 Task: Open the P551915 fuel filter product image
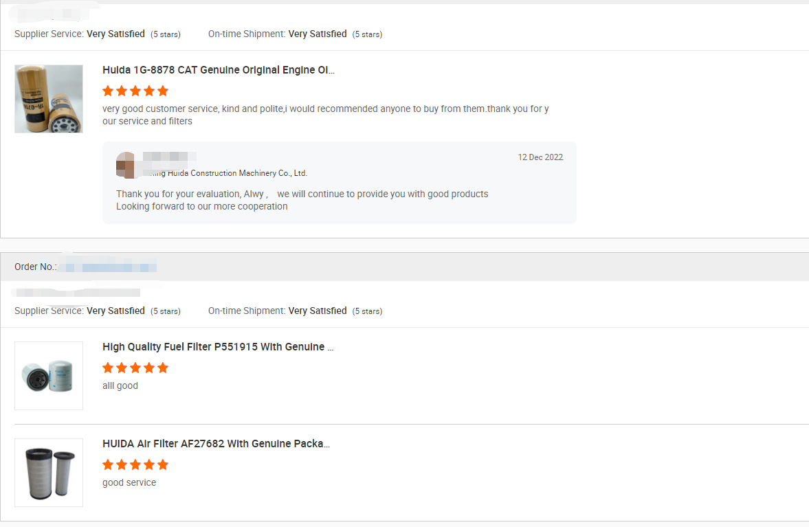[49, 376]
